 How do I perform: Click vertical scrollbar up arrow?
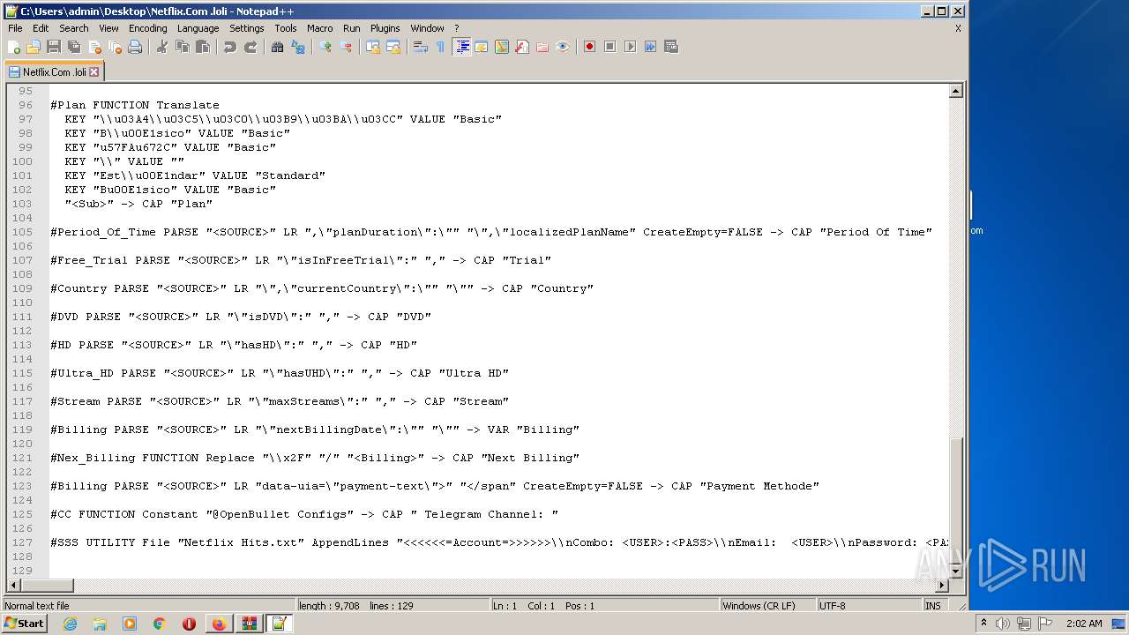click(956, 91)
